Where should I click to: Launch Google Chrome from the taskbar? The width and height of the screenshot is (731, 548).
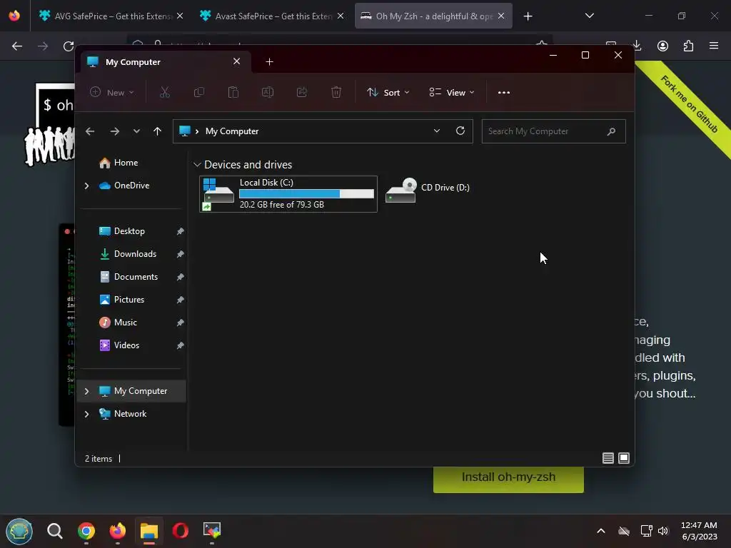[x=86, y=531]
